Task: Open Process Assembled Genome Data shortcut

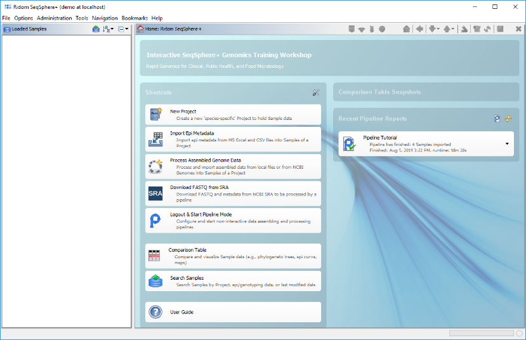Action: pos(233,166)
